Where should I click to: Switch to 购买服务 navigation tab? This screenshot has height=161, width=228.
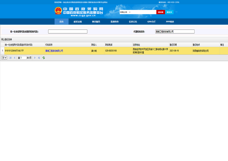[x=96, y=22]
